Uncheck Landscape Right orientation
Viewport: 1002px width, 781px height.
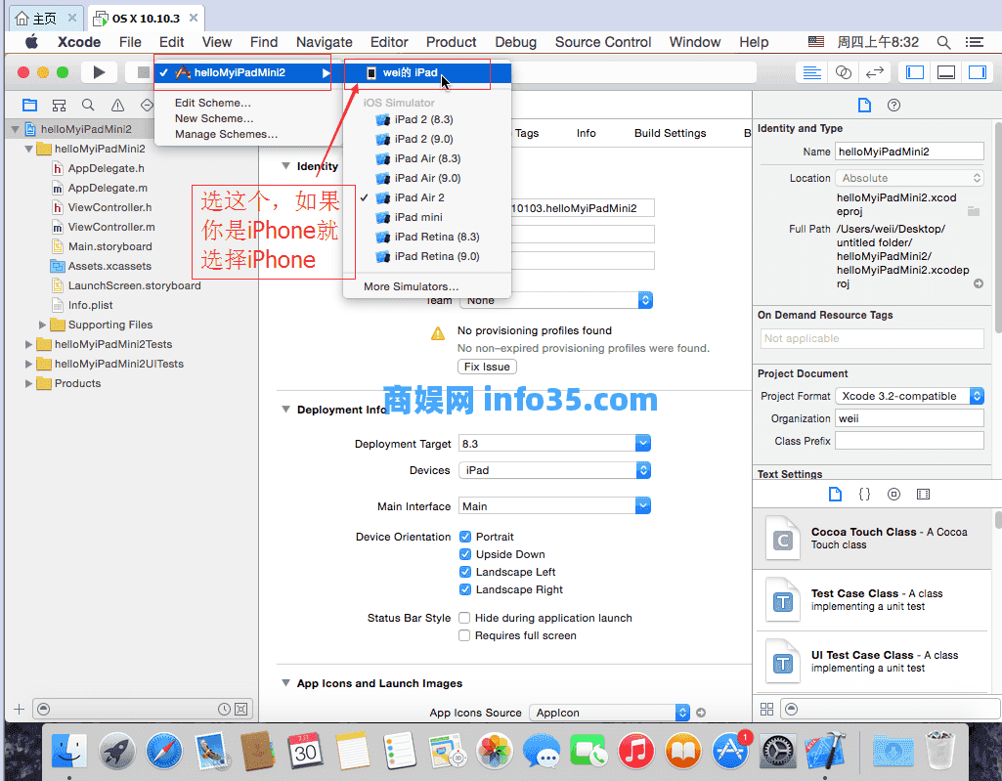click(x=465, y=589)
